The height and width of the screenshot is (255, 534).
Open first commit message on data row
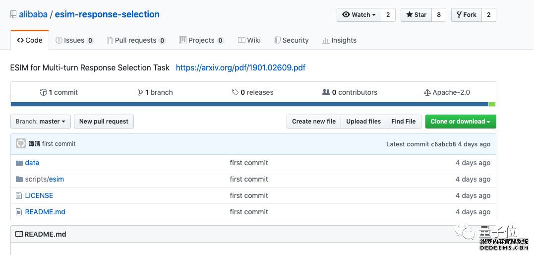tap(249, 163)
